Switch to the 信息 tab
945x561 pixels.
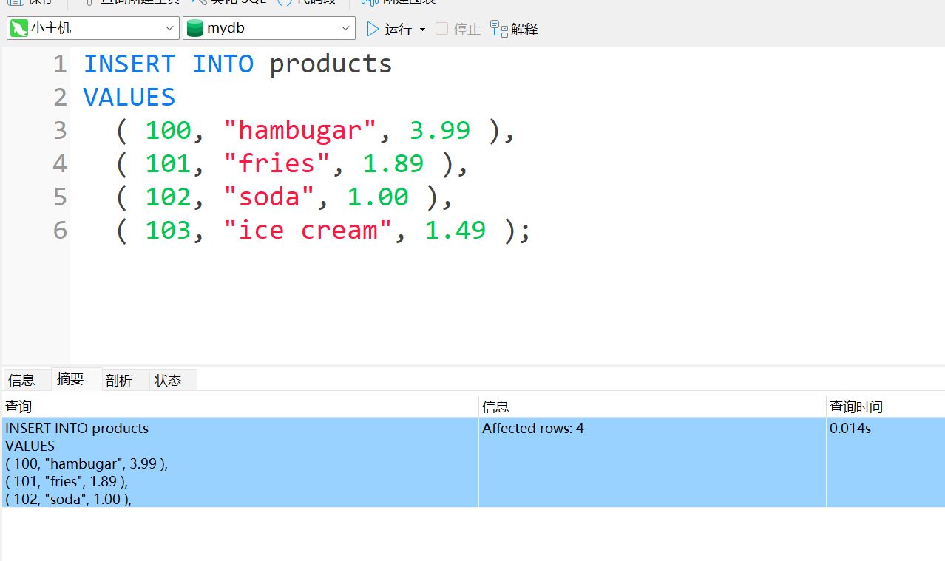[22, 380]
